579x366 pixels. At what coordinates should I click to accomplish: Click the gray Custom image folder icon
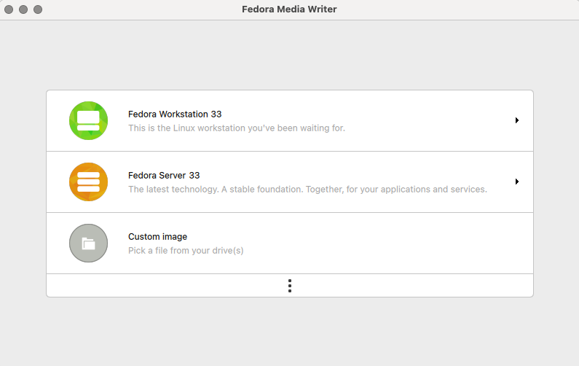point(88,244)
